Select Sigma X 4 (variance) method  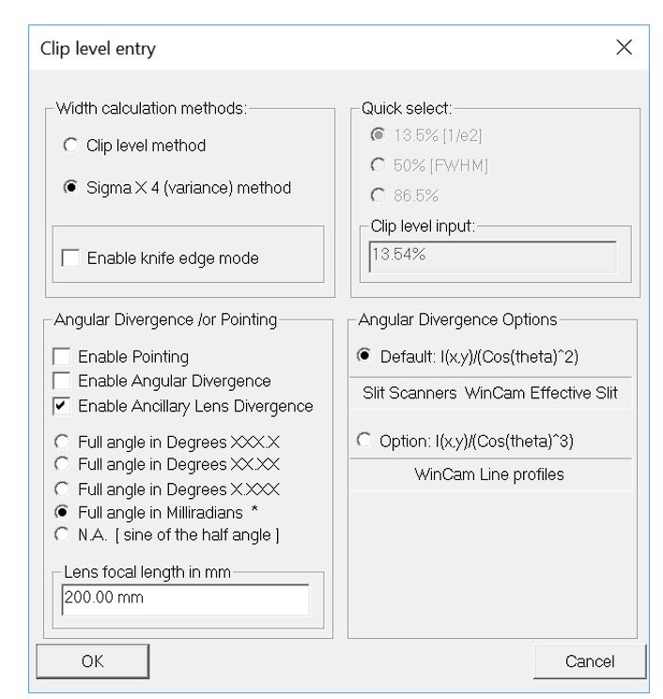click(69, 188)
